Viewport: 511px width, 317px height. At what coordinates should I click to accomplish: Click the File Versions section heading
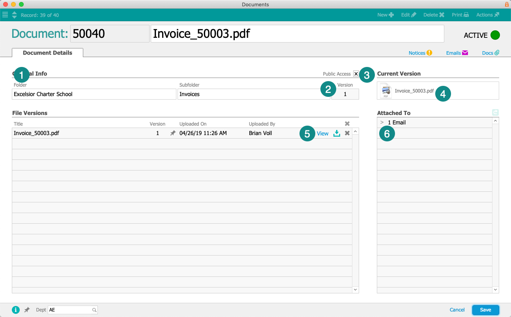(x=30, y=113)
